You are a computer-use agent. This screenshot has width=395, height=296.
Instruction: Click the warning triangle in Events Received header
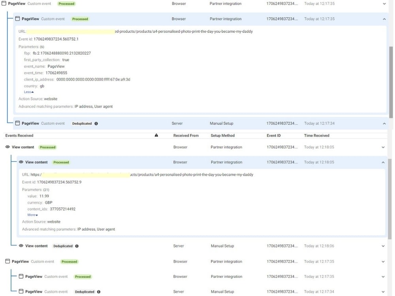click(156, 135)
